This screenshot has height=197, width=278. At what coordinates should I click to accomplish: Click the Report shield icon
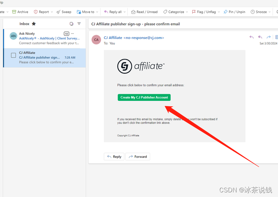36,12
